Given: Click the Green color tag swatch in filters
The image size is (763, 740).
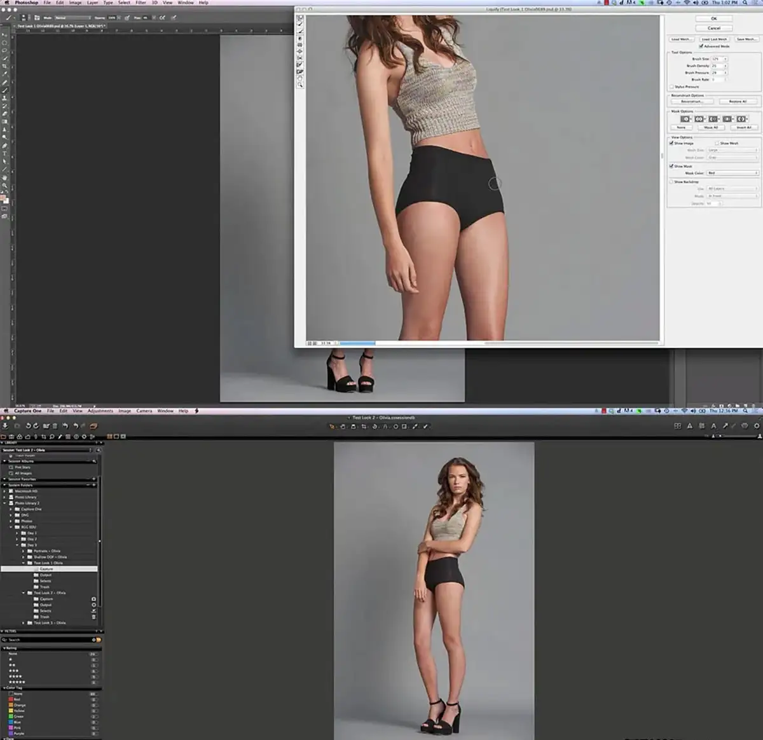Looking at the screenshot, I should click(11, 716).
